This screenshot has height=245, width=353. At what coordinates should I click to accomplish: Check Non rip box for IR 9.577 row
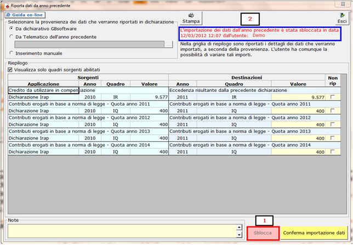pyautogui.click(x=332, y=97)
